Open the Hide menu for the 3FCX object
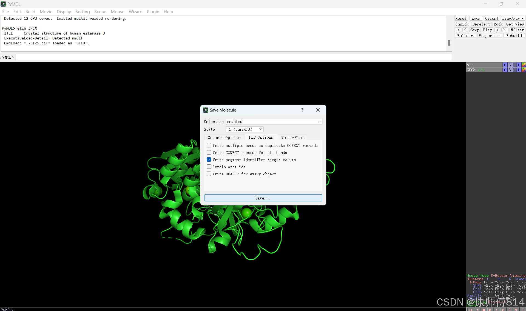 point(514,70)
